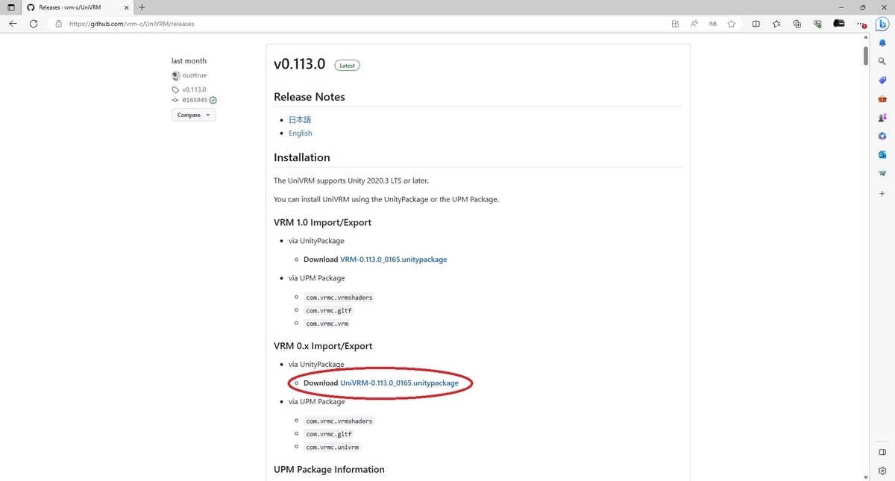This screenshot has height=481, width=895.
Task: Customize sidebar with the plus icon
Action: pos(882,193)
